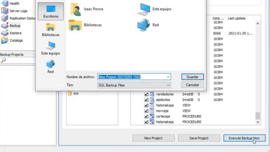This screenshot has width=270, height=152.
Task: Select Bibliotecas in save dialog places bar
Action: point(51,30)
